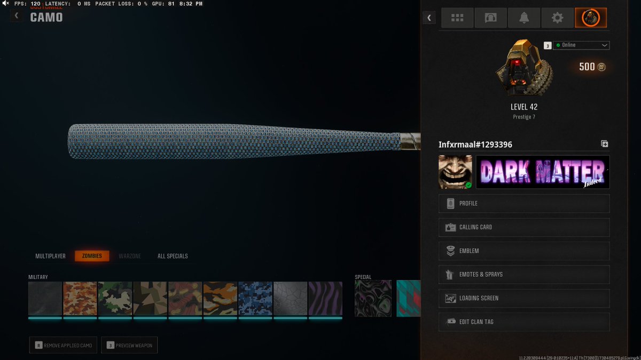The width and height of the screenshot is (641, 360).
Task: Open the settings gear
Action: (x=557, y=18)
